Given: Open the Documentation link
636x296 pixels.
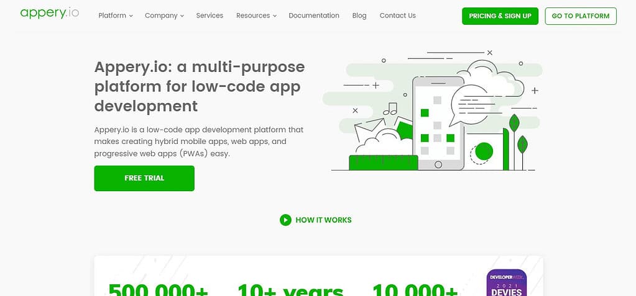Looking at the screenshot, I should (x=314, y=16).
